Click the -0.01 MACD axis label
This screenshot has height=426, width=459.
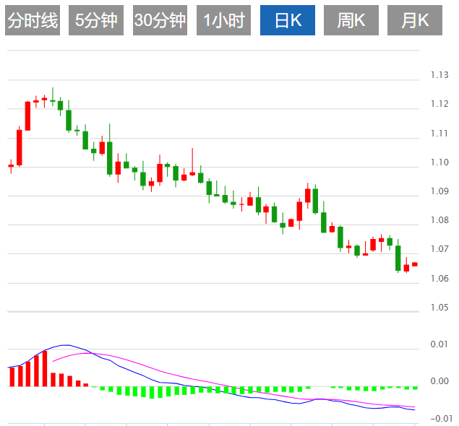pos(441,418)
